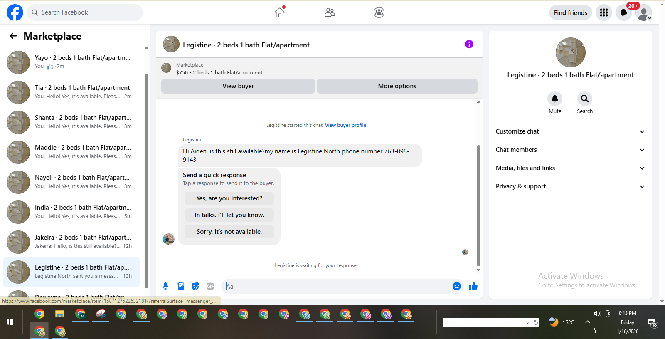Show hidden system tray icons
The image size is (665, 339).
(588, 322)
